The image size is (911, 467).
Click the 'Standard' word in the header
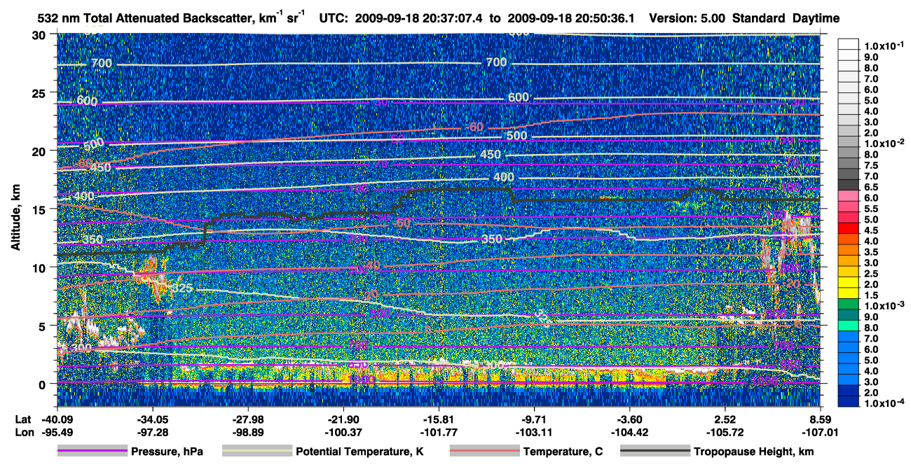pyautogui.click(x=760, y=18)
